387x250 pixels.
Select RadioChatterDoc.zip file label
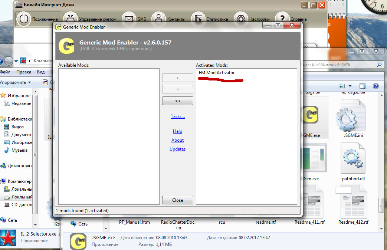pos(178,224)
